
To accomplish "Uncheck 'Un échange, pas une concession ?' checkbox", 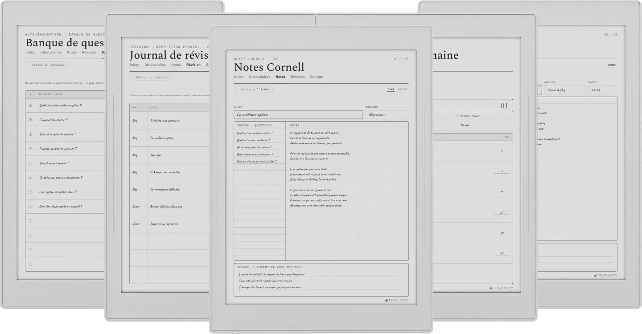I will [x=30, y=177].
